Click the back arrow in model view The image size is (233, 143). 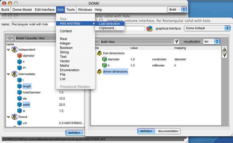click(x=10, y=38)
